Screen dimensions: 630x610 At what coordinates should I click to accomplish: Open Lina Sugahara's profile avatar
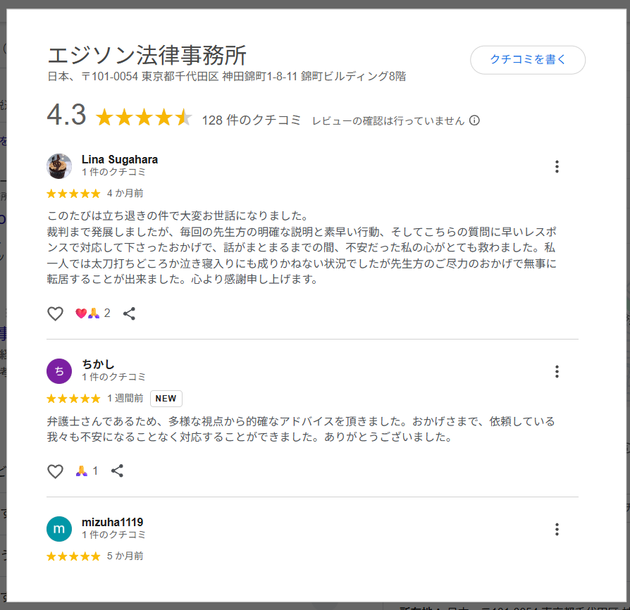[x=58, y=166]
